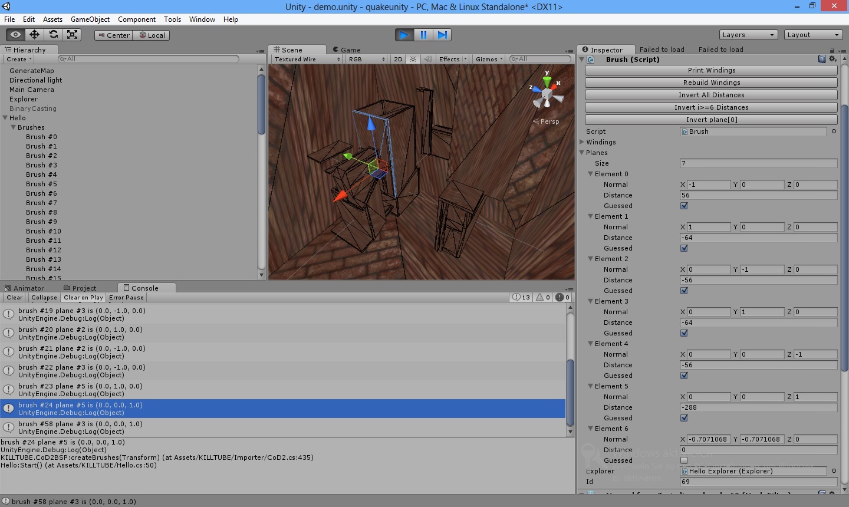
Task: Click Print Windings button
Action: pos(711,70)
